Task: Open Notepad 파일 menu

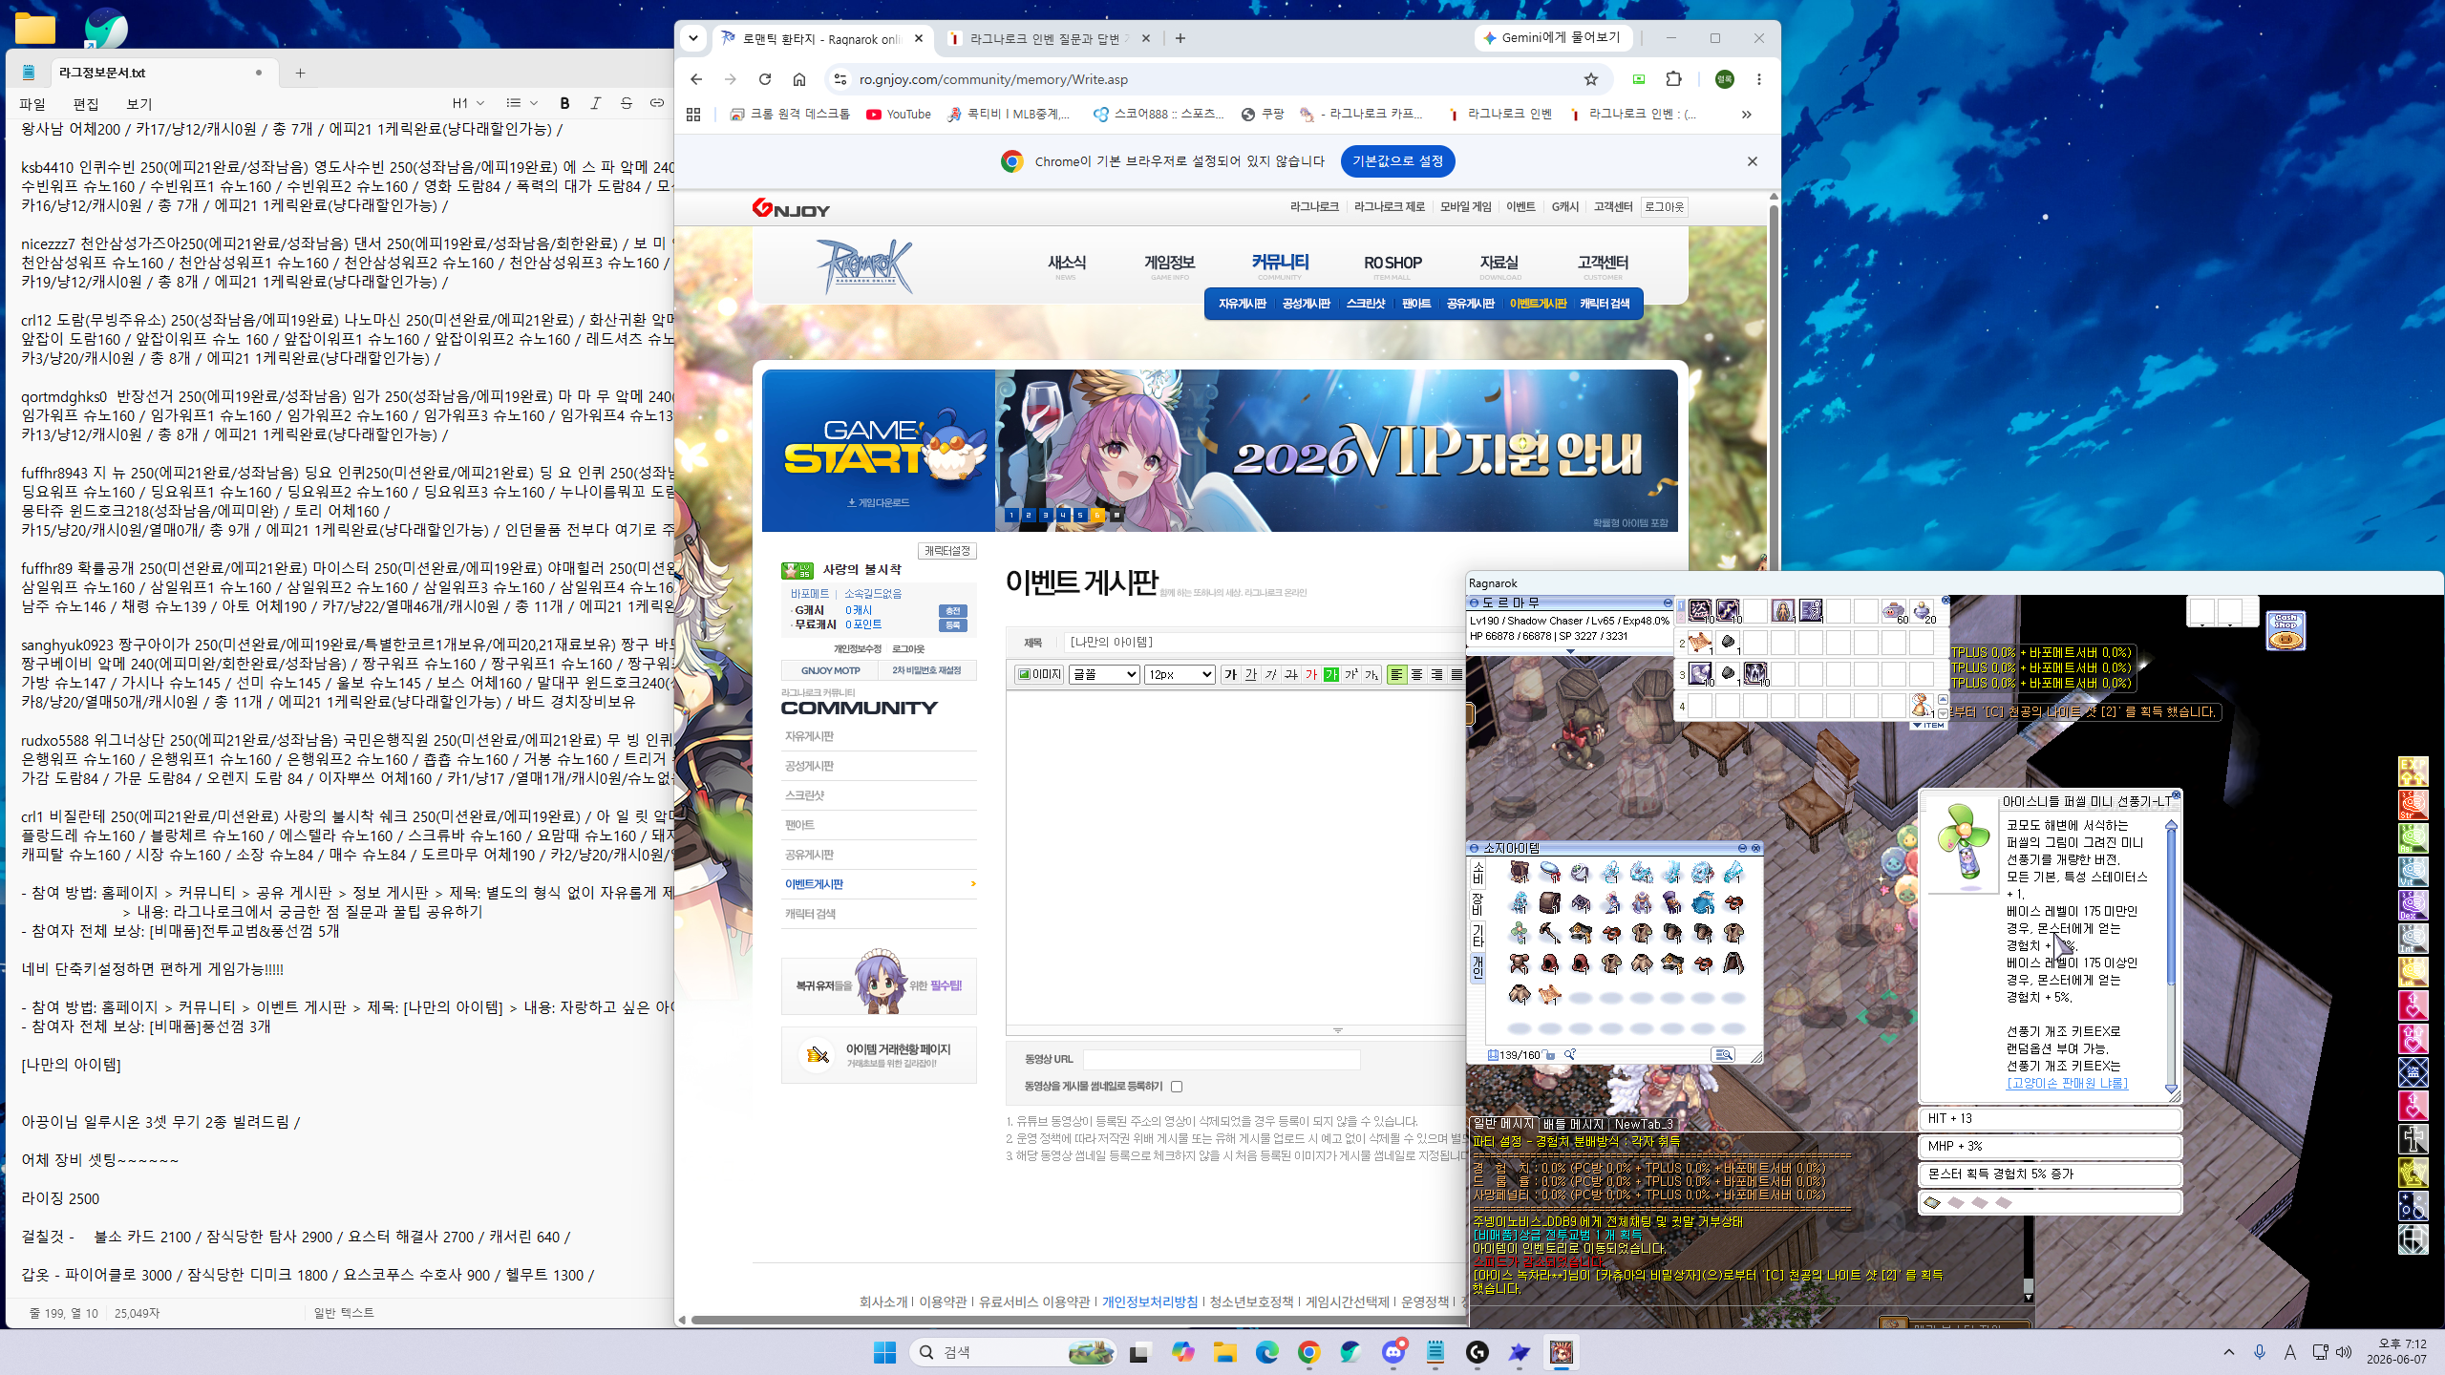Action: click(32, 103)
